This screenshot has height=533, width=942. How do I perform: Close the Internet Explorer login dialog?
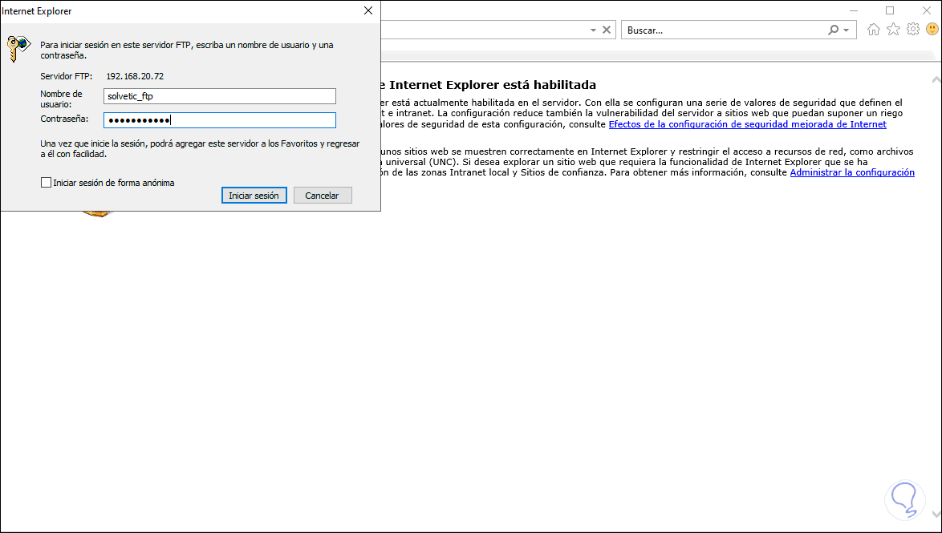(367, 10)
